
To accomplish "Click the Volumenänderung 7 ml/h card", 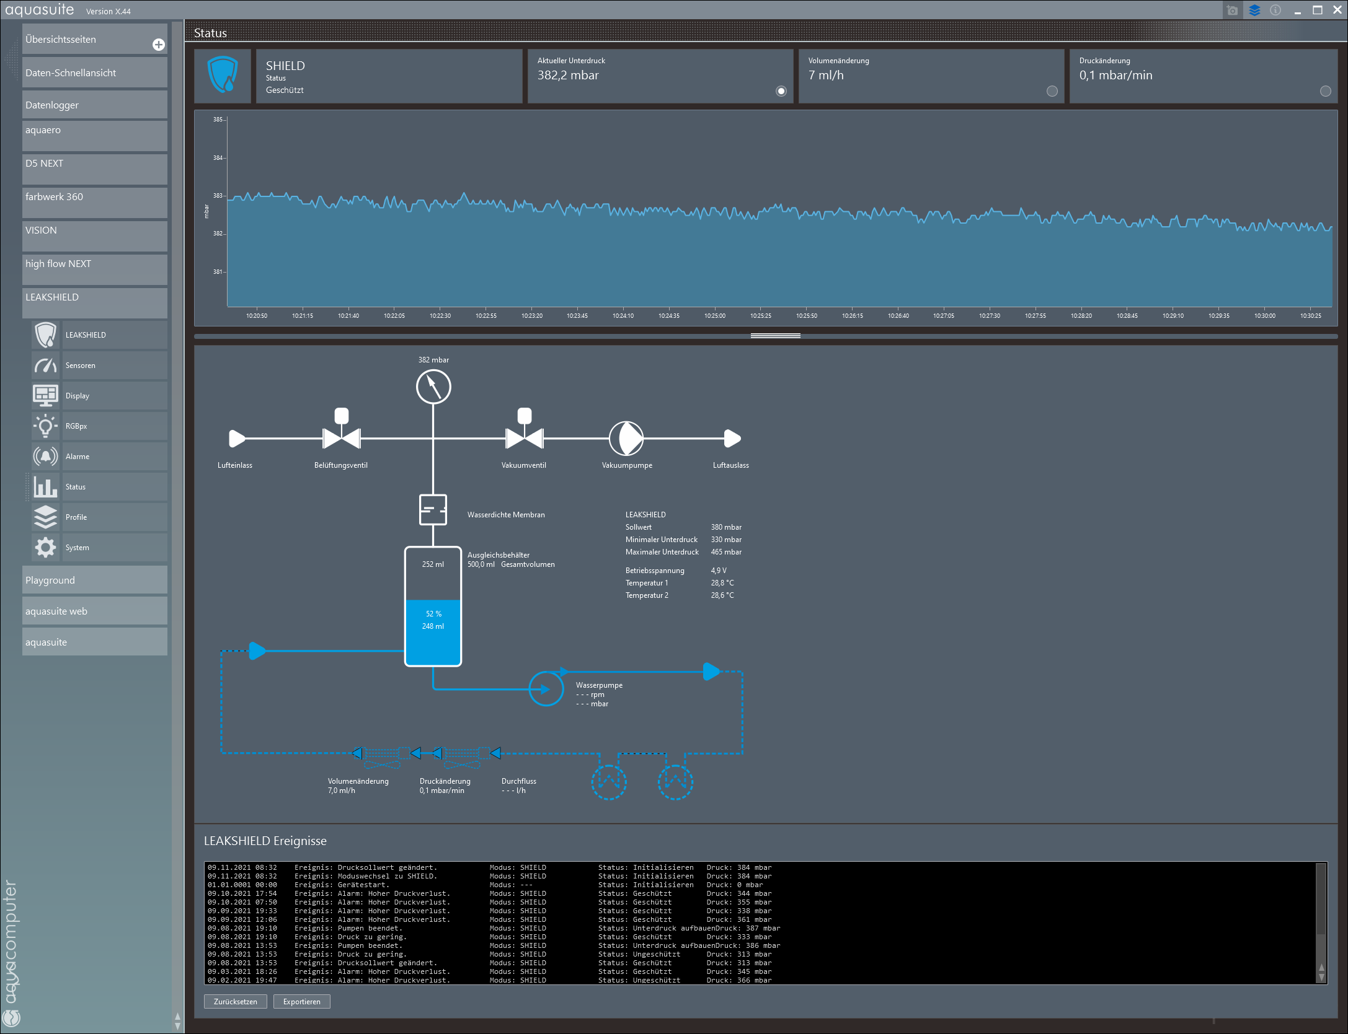I will pyautogui.click(x=931, y=76).
